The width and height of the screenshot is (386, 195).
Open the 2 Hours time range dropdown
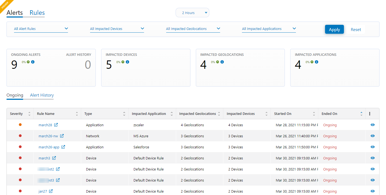pyautogui.click(x=192, y=13)
